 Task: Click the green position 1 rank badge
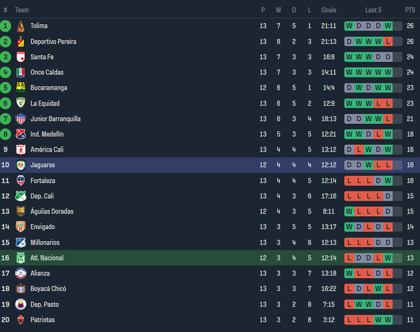tap(6, 26)
